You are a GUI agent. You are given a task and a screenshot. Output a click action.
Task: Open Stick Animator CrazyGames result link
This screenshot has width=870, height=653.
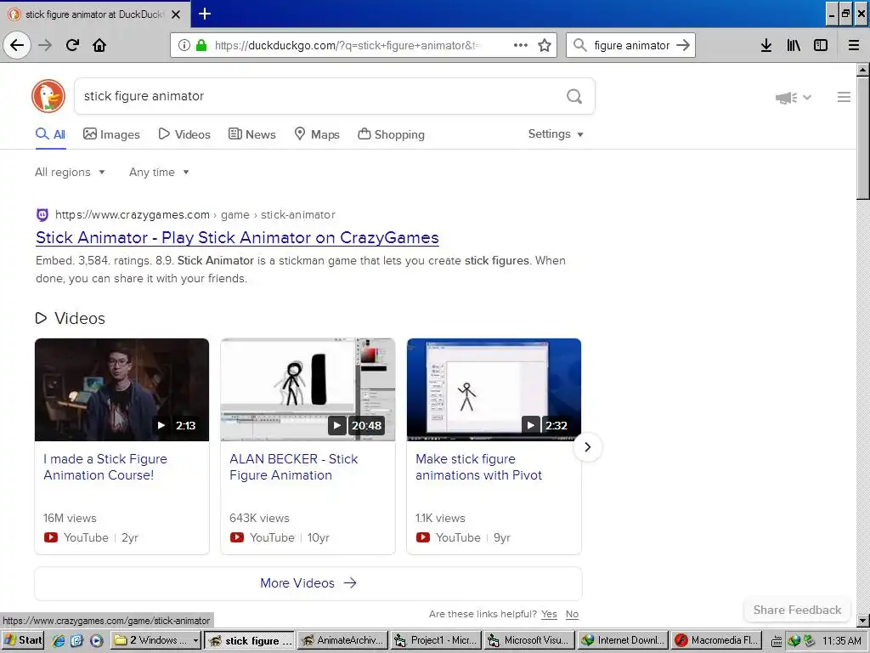[237, 238]
